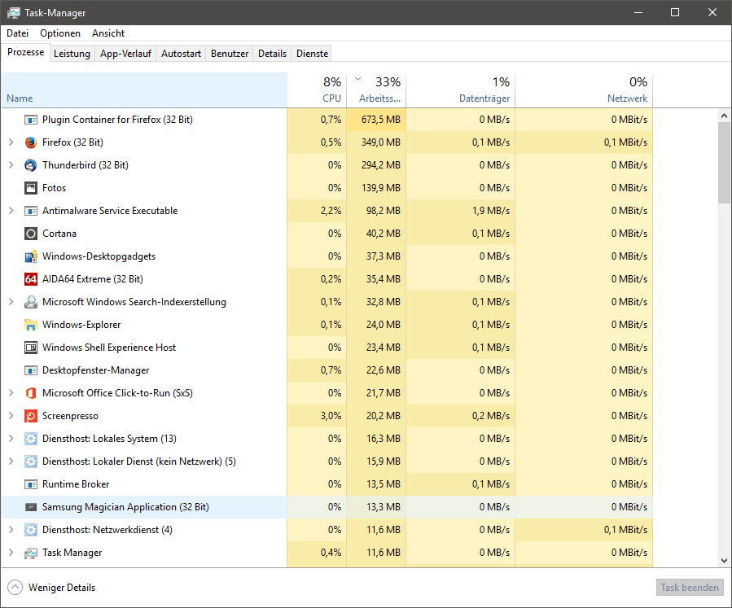This screenshot has height=608, width=732.
Task: Click the 1,9 MB/s disk value
Action: click(x=491, y=211)
